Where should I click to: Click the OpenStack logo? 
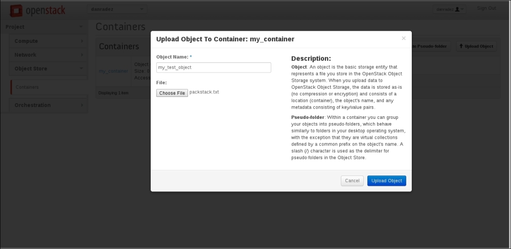(x=37, y=10)
